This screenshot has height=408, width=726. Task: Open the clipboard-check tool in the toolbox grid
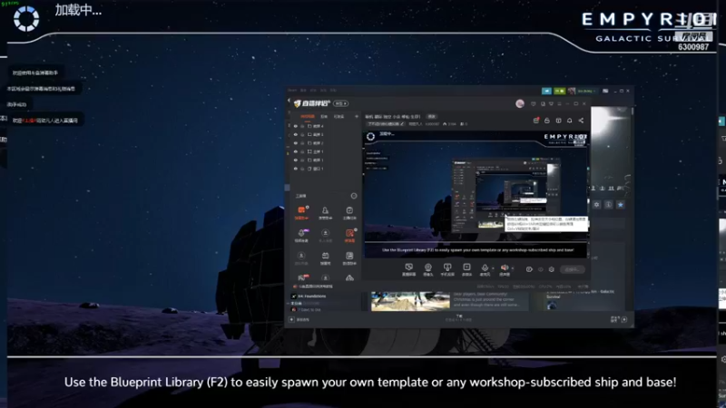[x=349, y=212]
